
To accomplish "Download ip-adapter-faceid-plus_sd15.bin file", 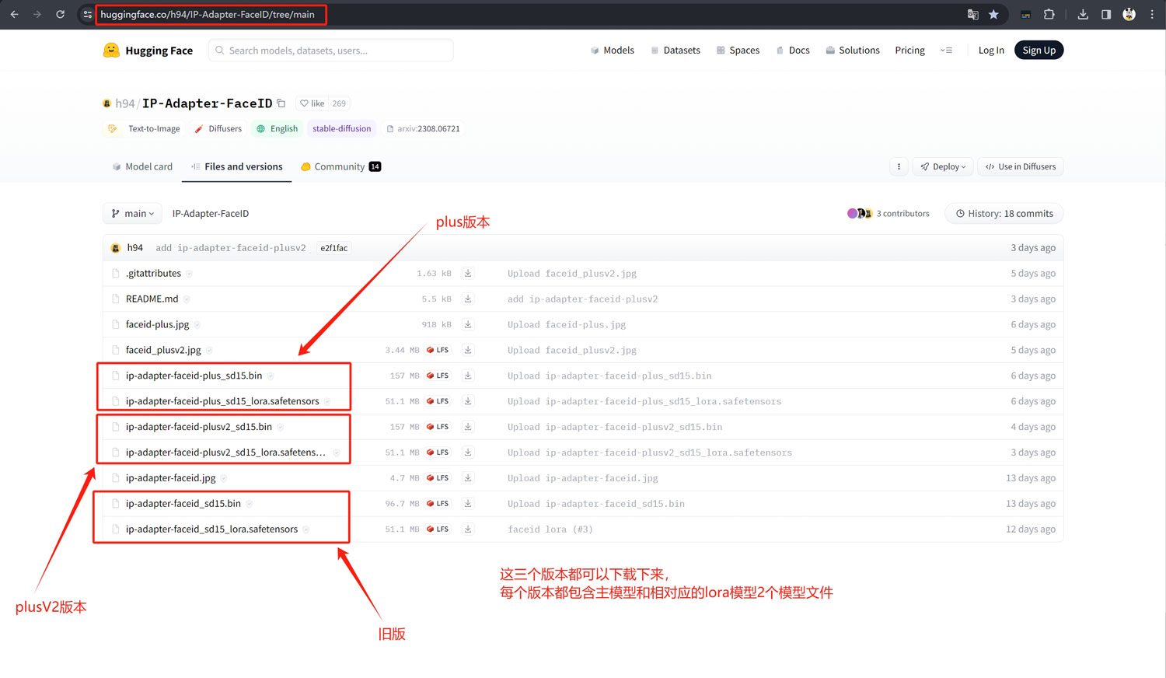I will coord(468,376).
